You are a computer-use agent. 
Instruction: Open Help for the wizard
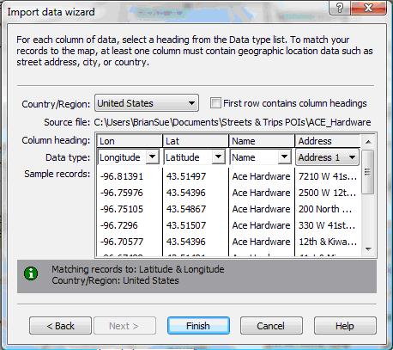[345, 326]
